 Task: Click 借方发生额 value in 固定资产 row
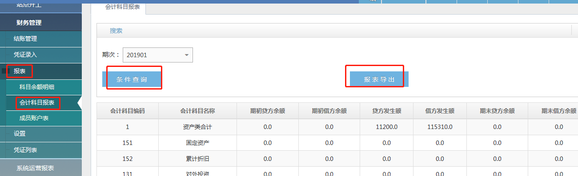[x=440, y=143]
